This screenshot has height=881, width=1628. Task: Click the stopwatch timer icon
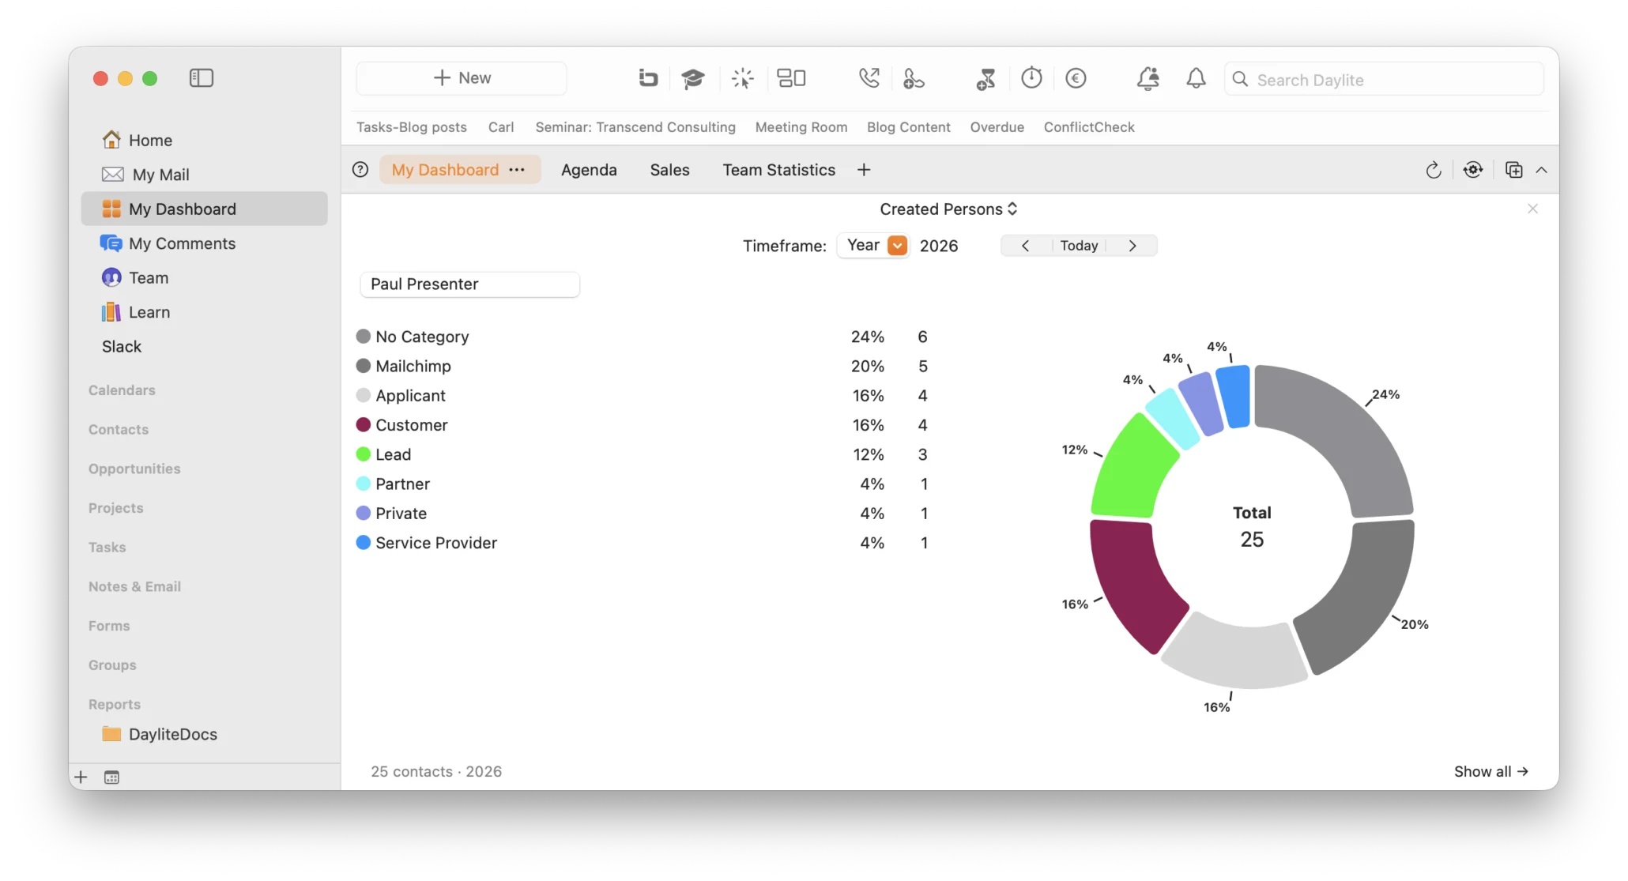click(1031, 78)
